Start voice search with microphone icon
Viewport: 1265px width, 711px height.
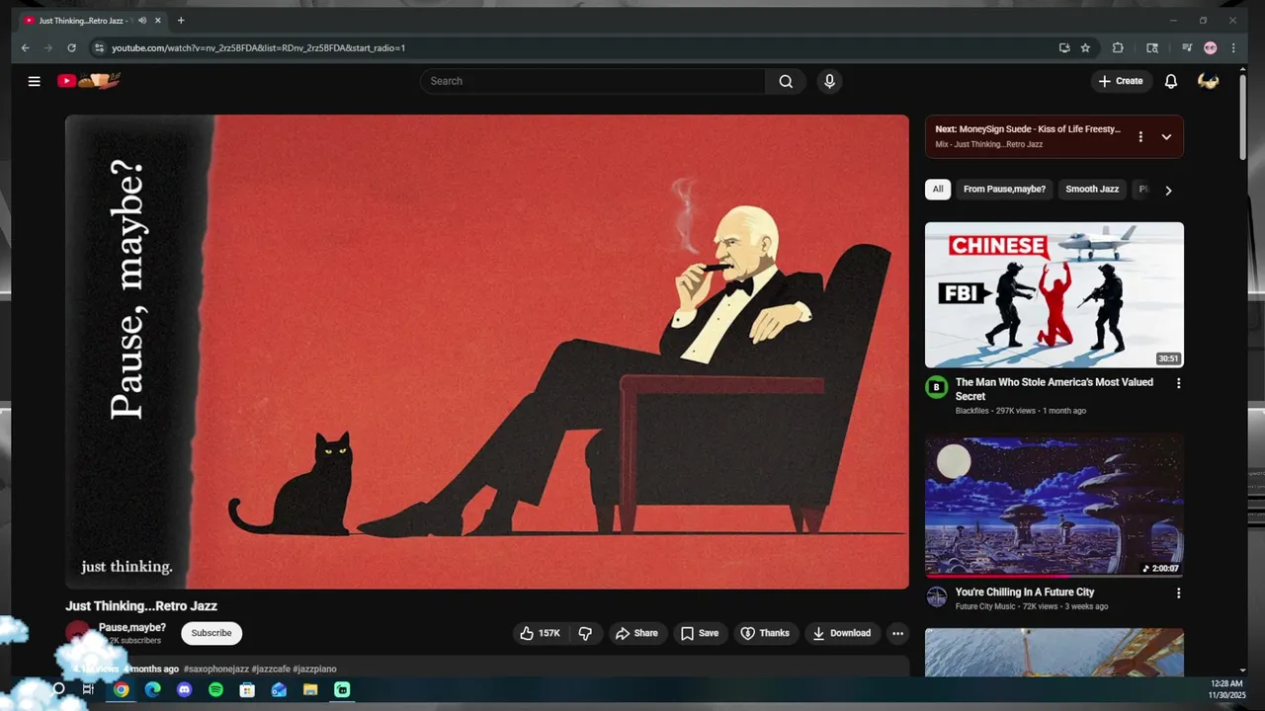(x=830, y=81)
